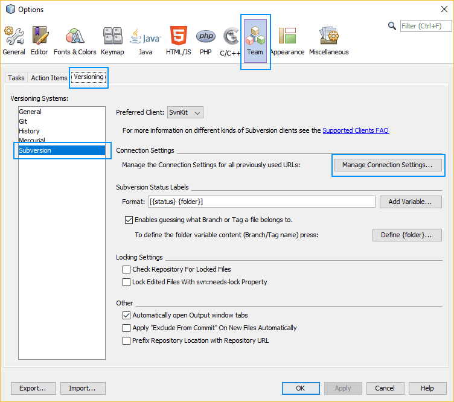Open the Supported Clients FAQ link
This screenshot has width=454, height=402.
356,130
